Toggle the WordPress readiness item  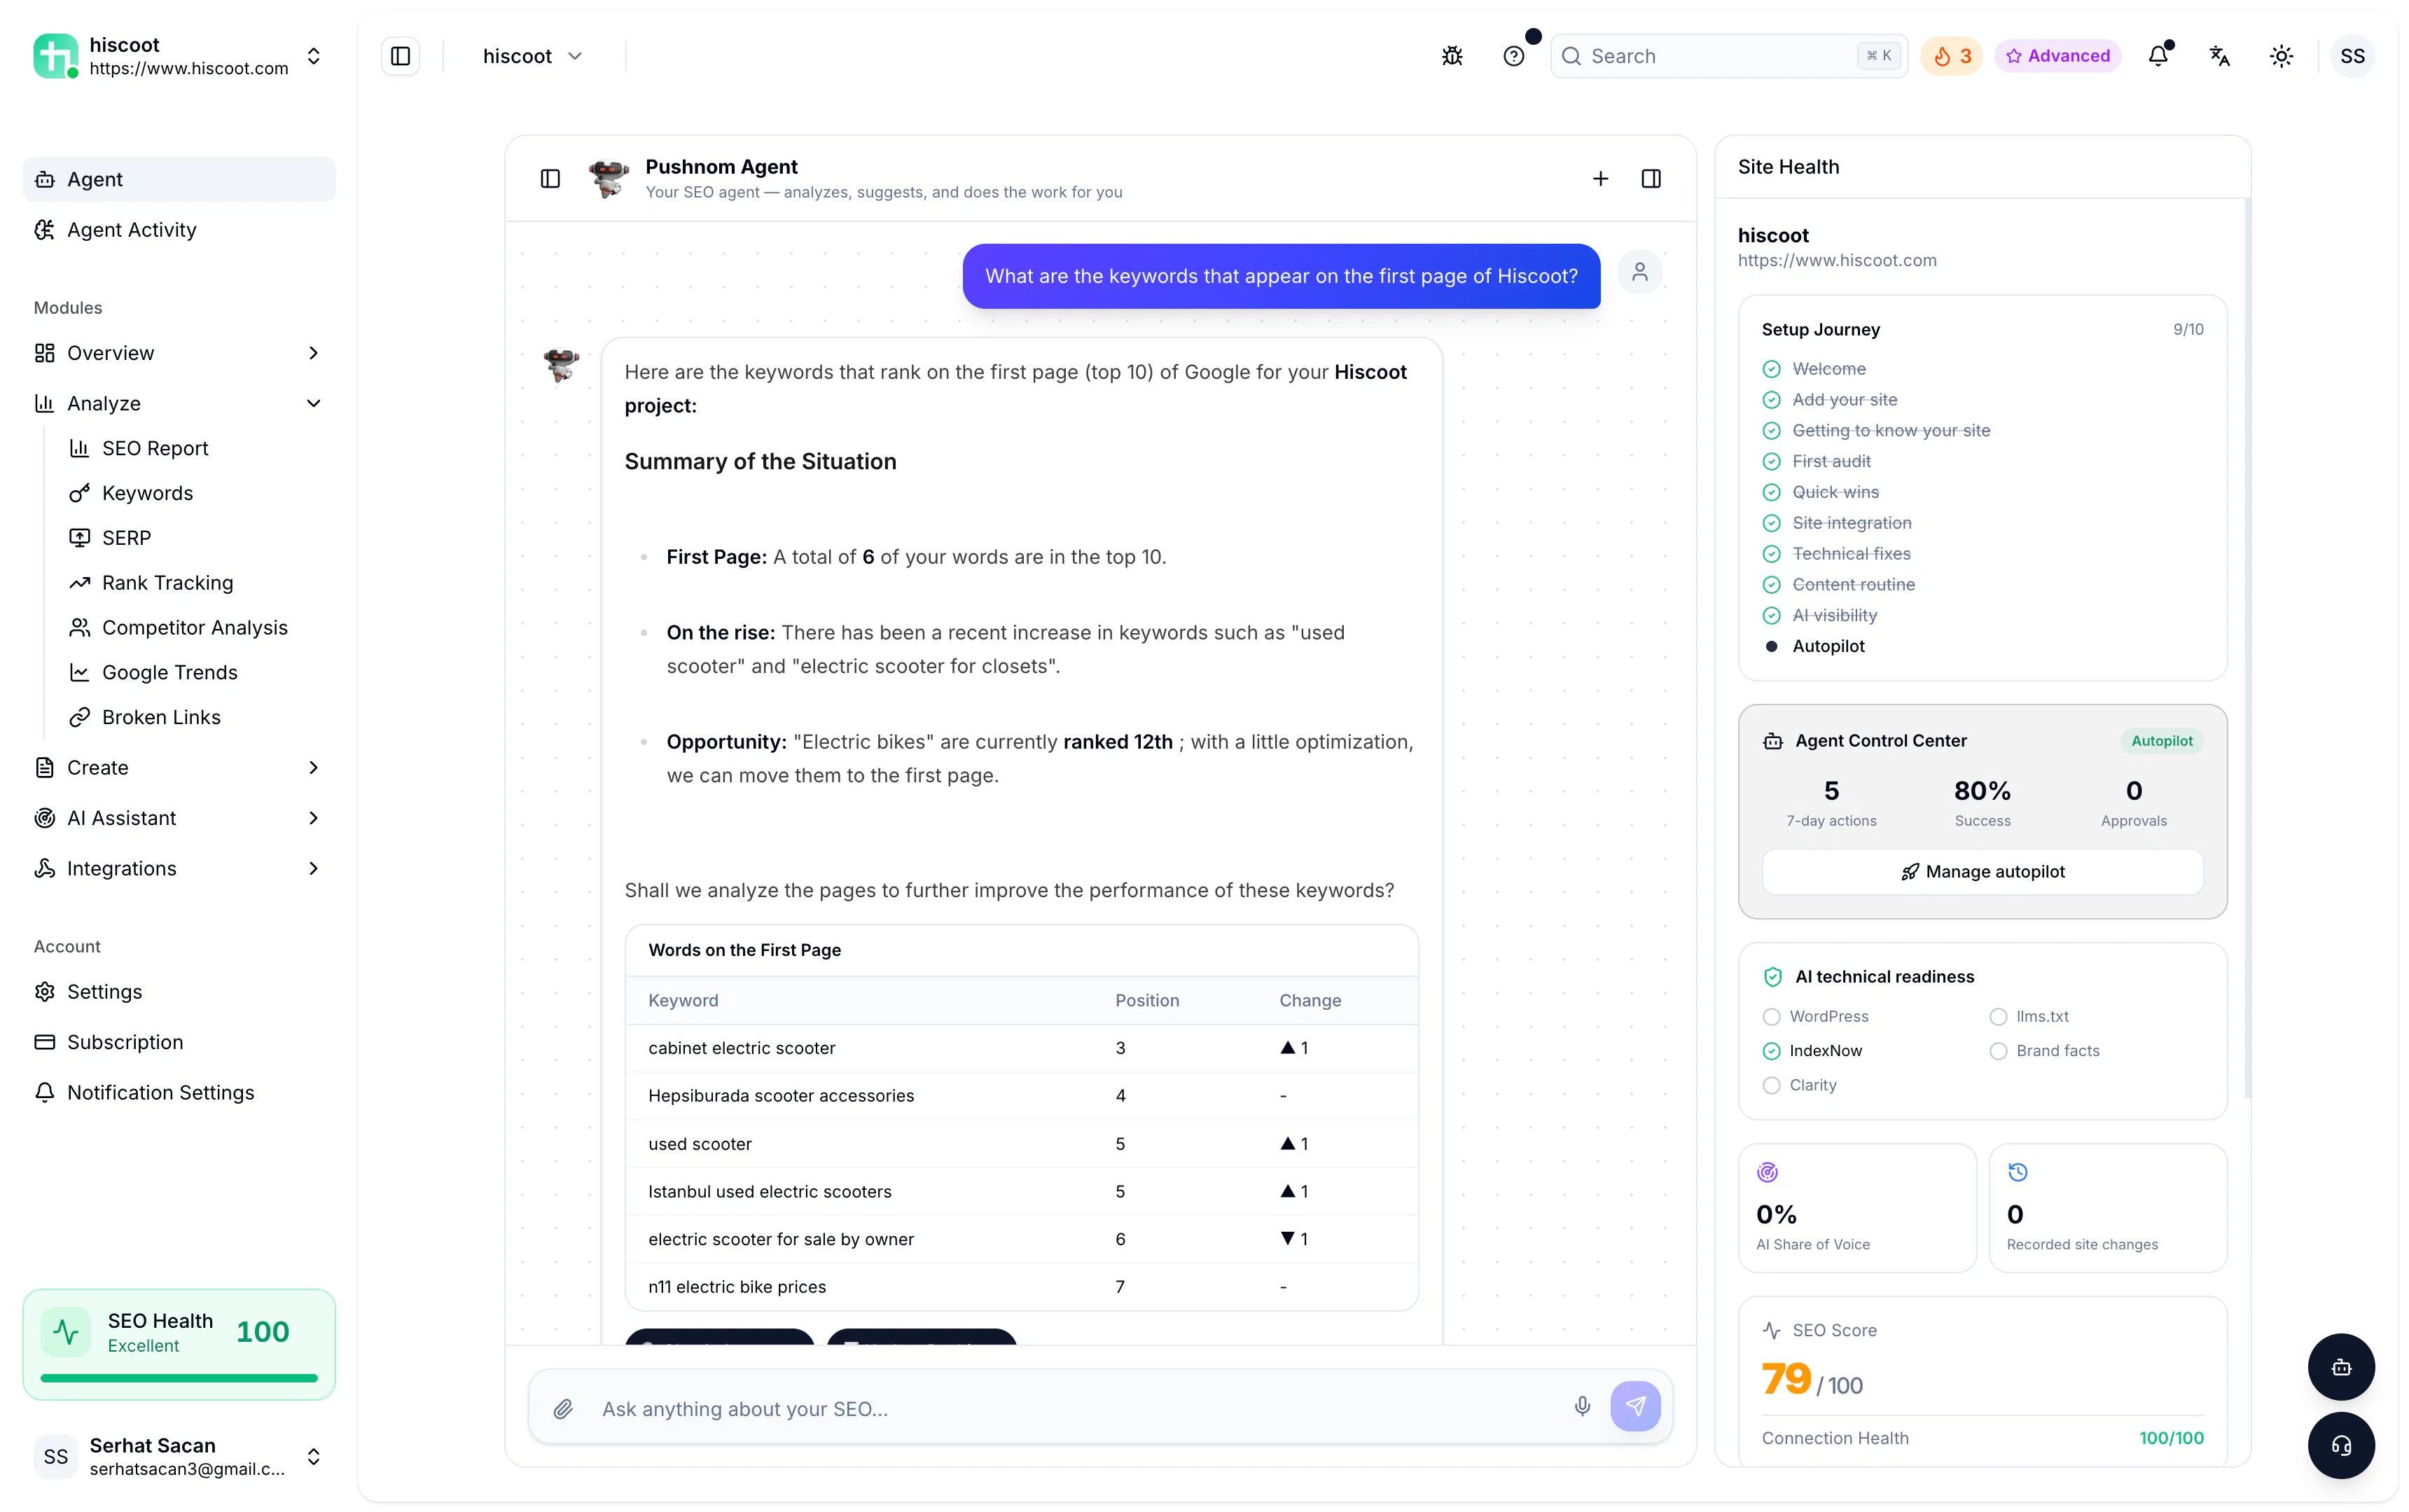(x=1815, y=1016)
